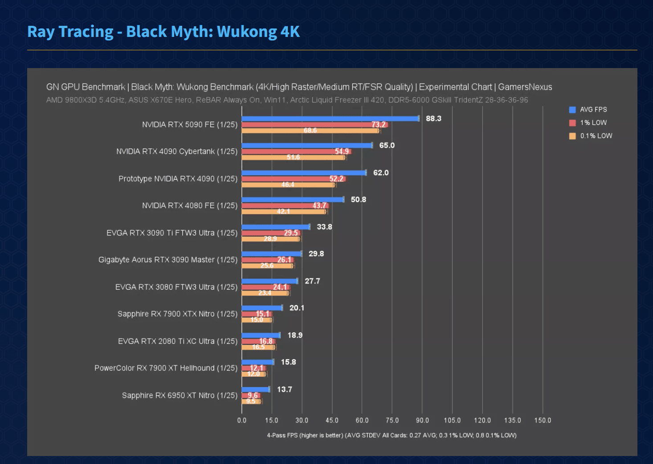Click the chart title 'GN GPU Benchmark' line
This screenshot has height=464, width=653.
click(299, 87)
